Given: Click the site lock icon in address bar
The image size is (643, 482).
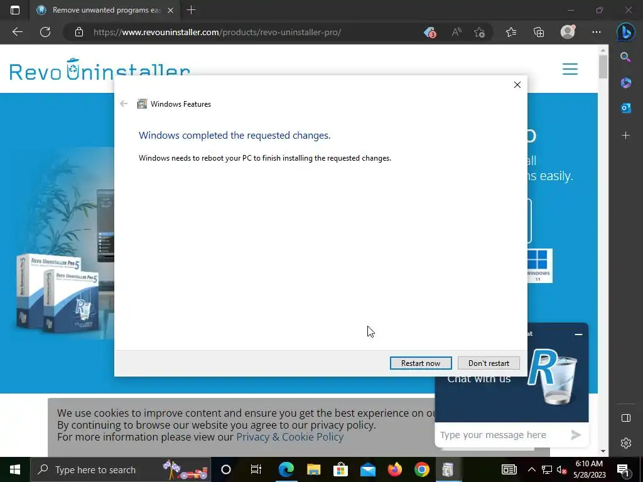Looking at the screenshot, I should click(x=79, y=32).
